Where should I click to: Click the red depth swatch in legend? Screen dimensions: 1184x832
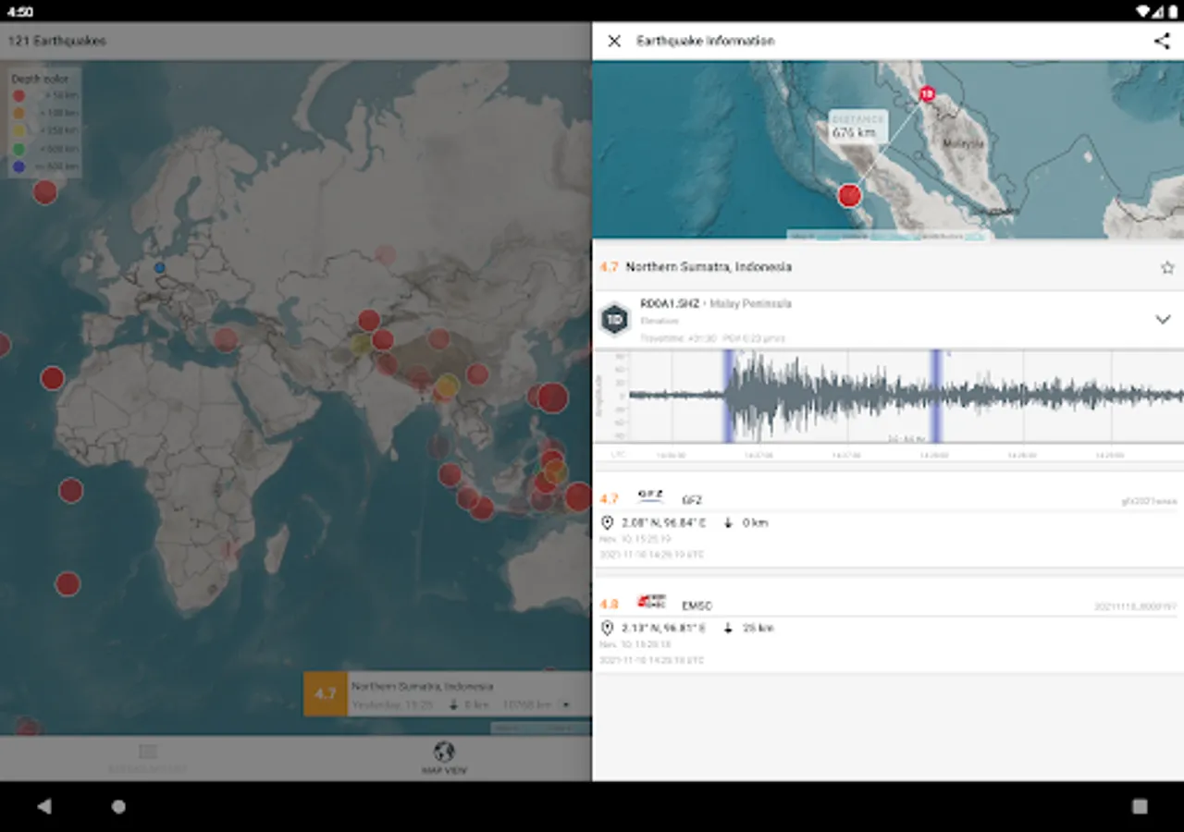[18, 95]
